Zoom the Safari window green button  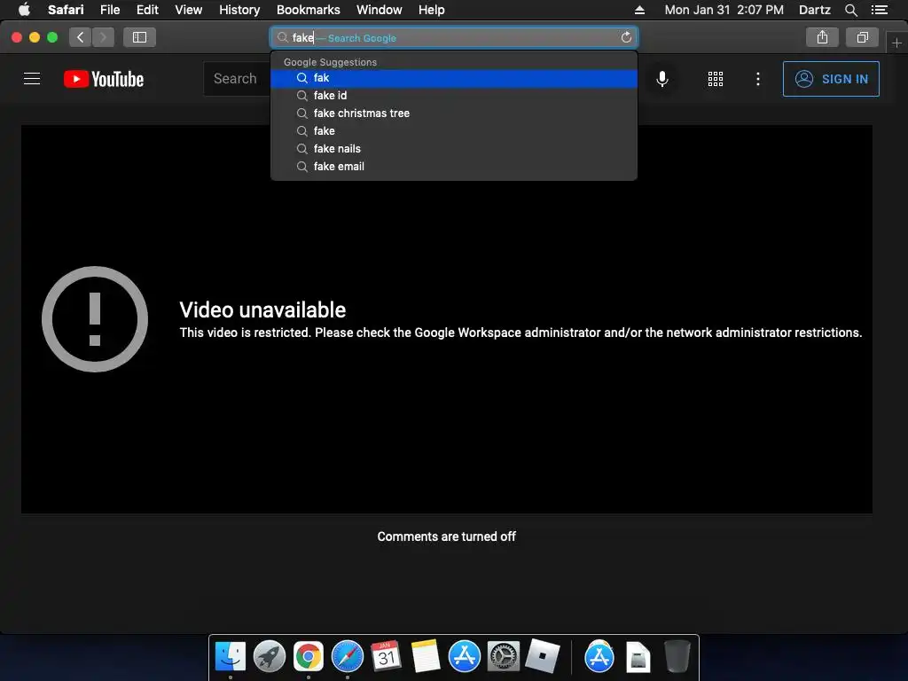(x=52, y=37)
